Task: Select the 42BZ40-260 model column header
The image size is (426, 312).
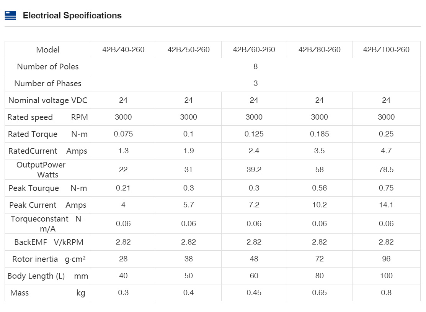Action: [123, 49]
